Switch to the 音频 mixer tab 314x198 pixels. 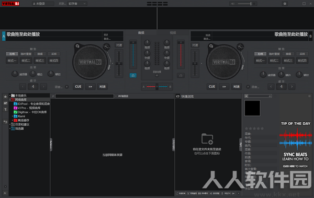coord(141,32)
